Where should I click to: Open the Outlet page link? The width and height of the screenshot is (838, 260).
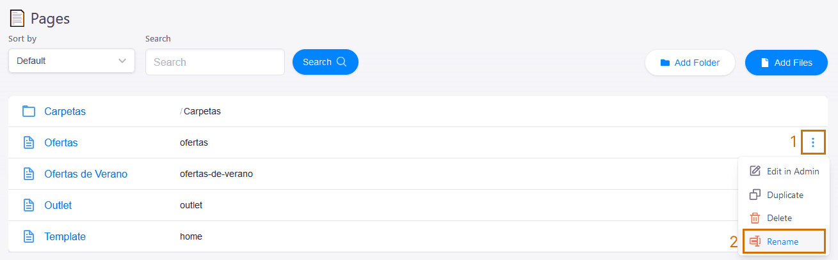tap(58, 205)
